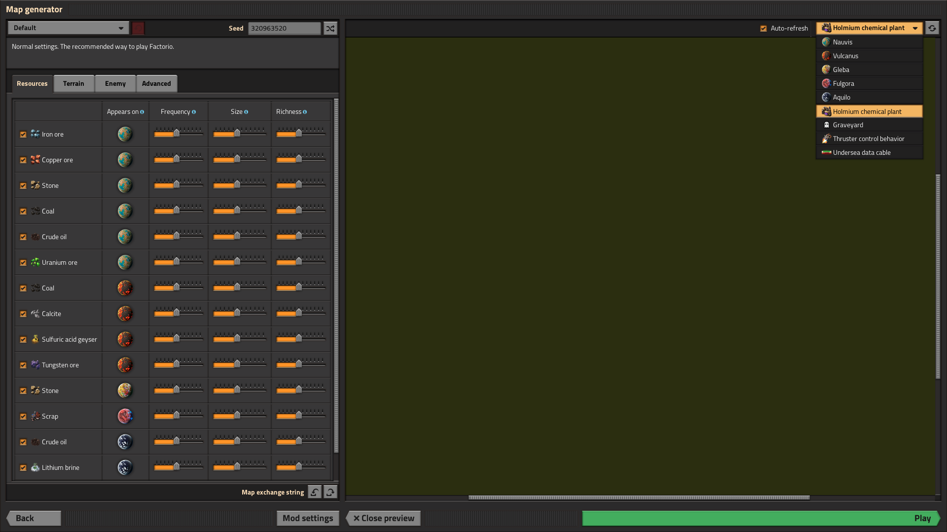Click the Vulcanus planet icon in Calcite row
947x532 pixels.
pos(125,314)
